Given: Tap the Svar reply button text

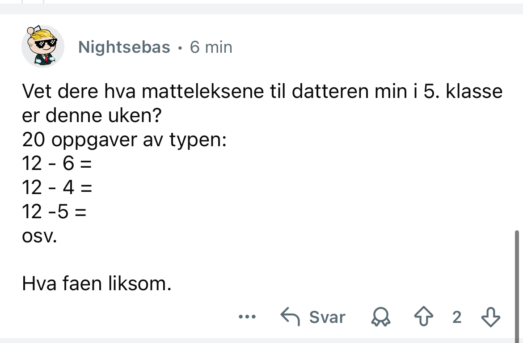Looking at the screenshot, I should click(327, 317).
